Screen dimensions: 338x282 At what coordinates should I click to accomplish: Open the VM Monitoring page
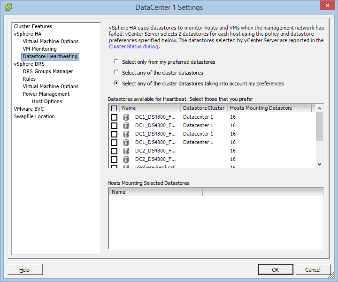[x=39, y=49]
